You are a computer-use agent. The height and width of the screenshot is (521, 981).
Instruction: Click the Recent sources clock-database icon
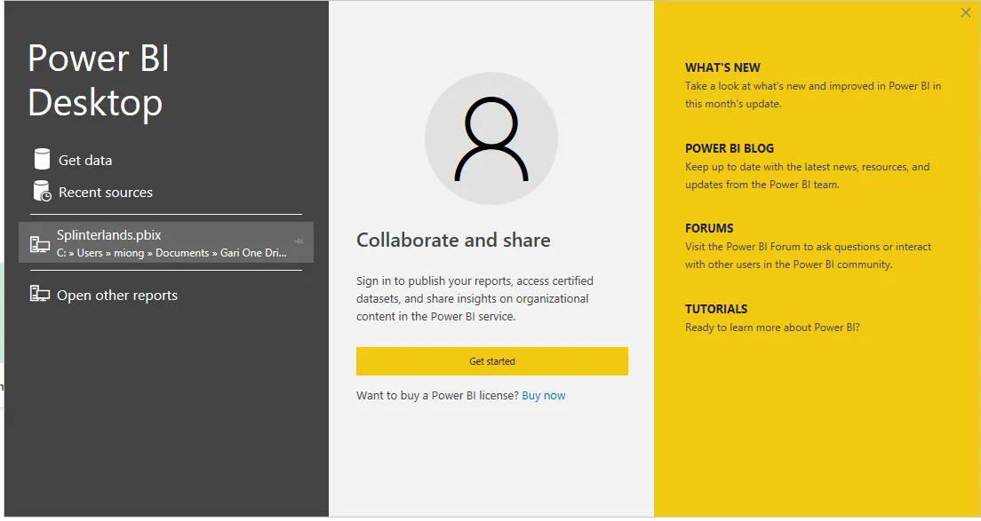tap(42, 191)
